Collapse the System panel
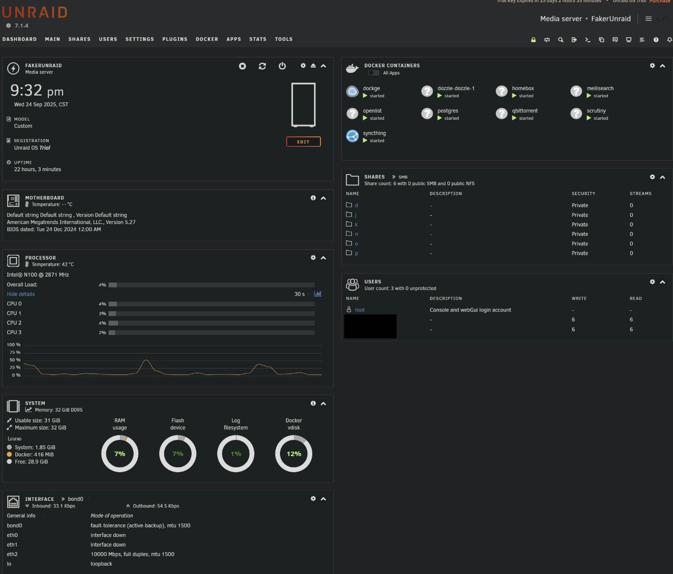673x574 pixels. click(323, 404)
